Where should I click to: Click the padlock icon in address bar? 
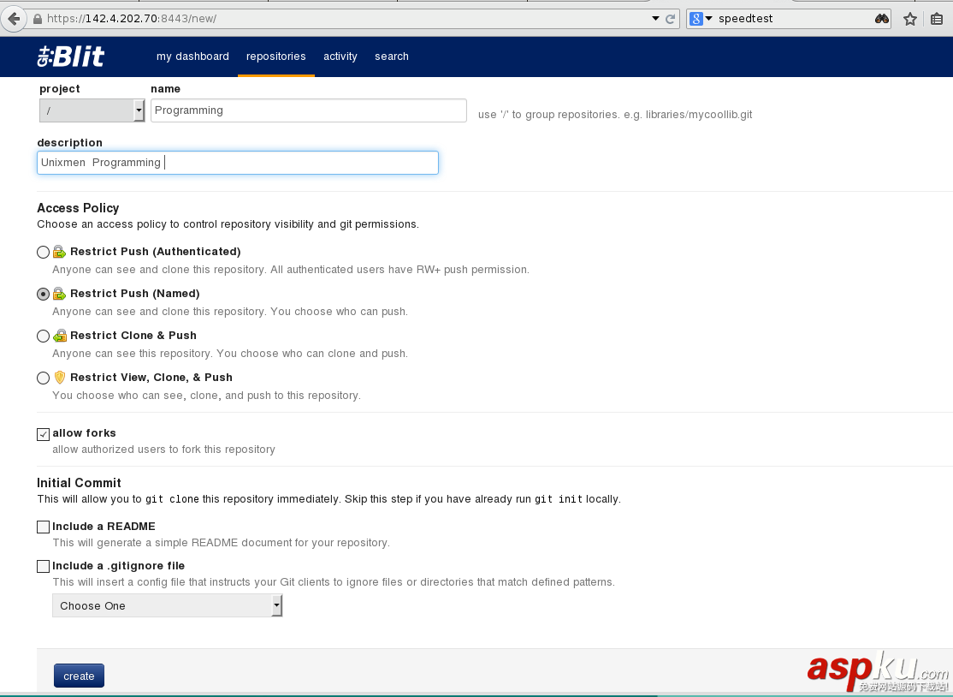pyautogui.click(x=38, y=19)
